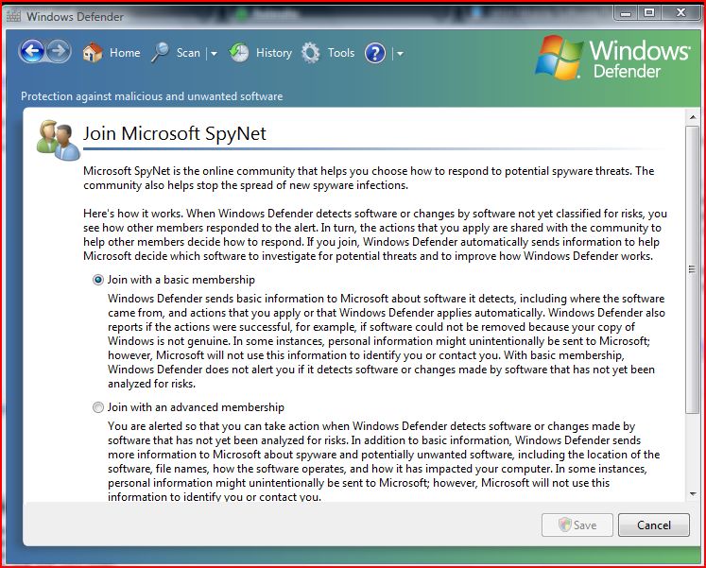Click the vertical scrollbar thumb
706x568 pixels.
(692, 269)
